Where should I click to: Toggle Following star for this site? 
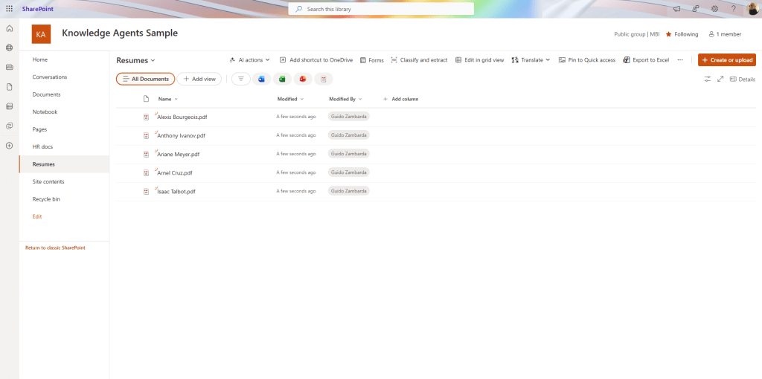tap(682, 34)
